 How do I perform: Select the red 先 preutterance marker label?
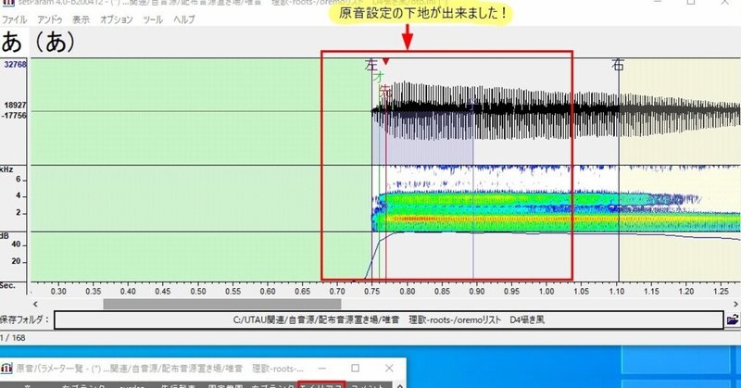(386, 91)
